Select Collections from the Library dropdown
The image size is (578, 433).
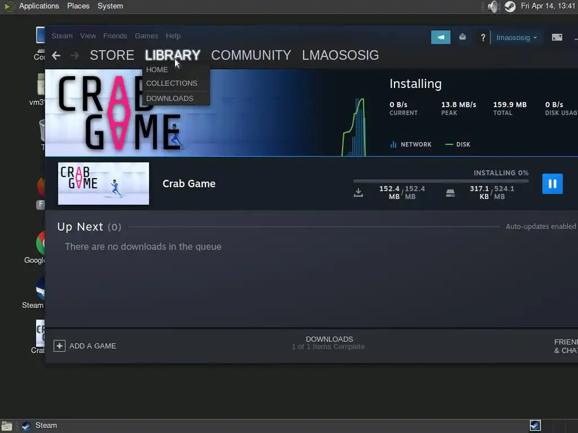pyautogui.click(x=172, y=83)
